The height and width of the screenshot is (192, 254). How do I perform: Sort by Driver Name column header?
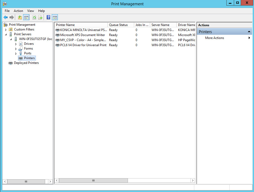tap(186, 25)
